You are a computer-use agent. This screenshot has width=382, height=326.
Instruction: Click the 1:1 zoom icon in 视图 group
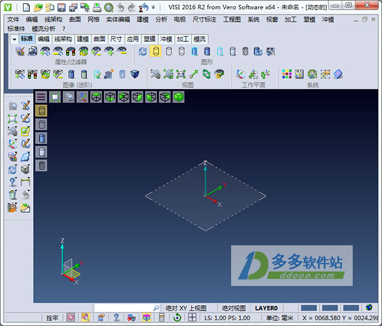[x=181, y=74]
